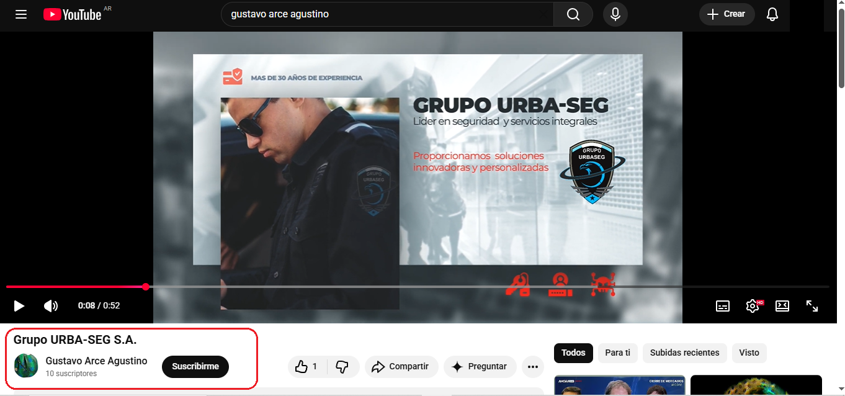This screenshot has width=845, height=396.
Task: Toggle theater mode on the player
Action: point(782,305)
